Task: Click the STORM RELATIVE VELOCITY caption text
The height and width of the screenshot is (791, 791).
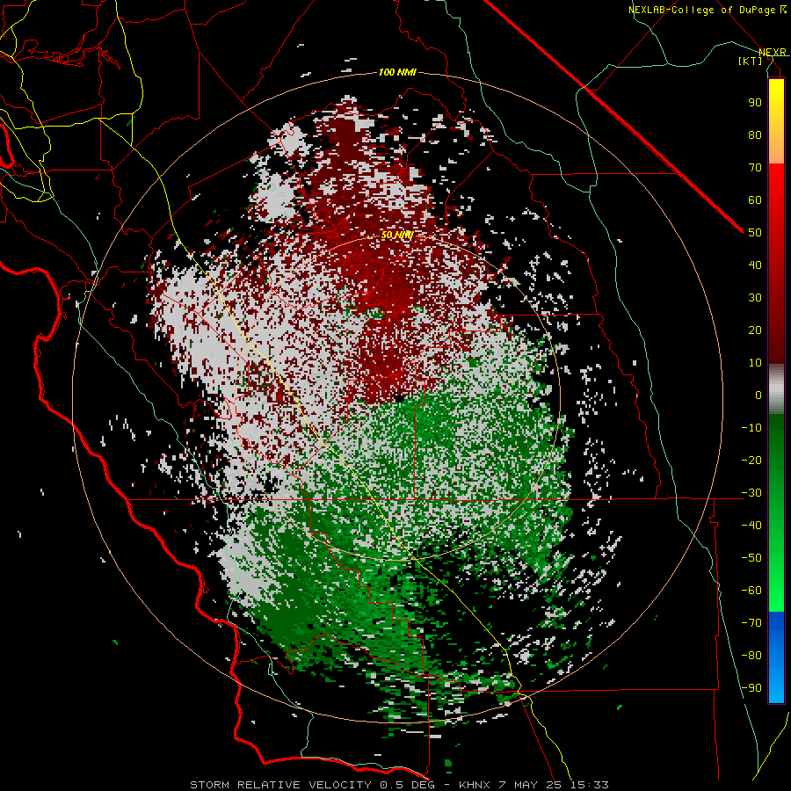Action: click(x=281, y=785)
